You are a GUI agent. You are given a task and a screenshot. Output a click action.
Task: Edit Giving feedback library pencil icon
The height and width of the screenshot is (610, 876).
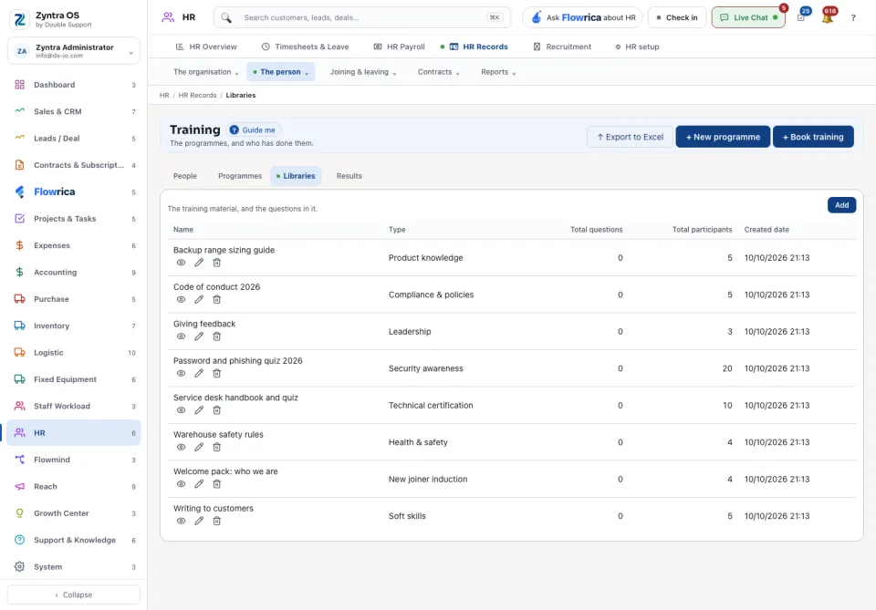[199, 336]
